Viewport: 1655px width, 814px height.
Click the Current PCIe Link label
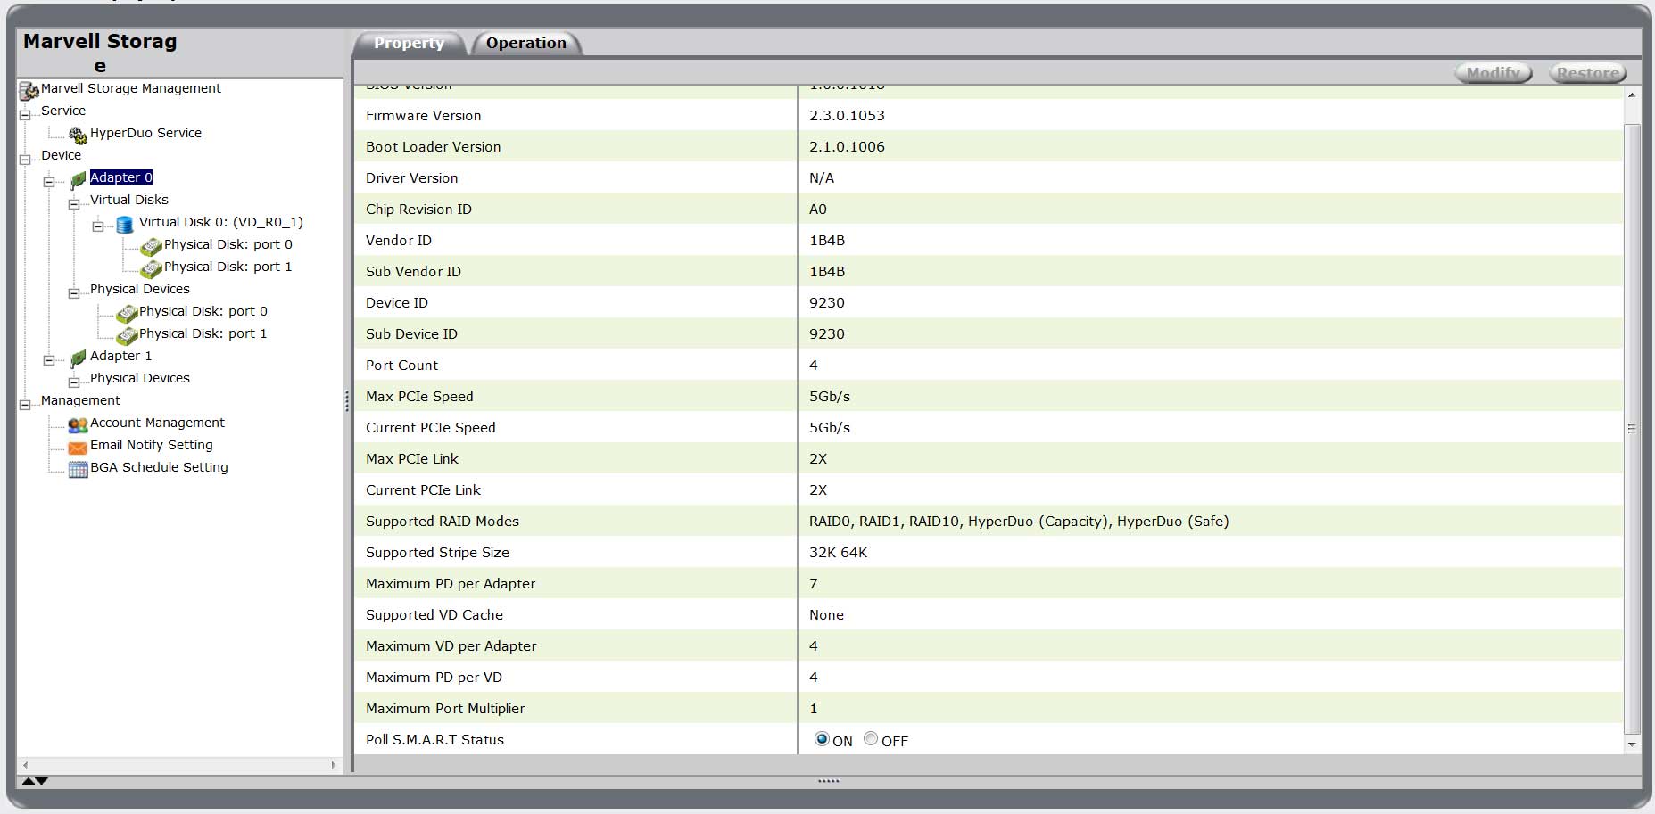point(423,490)
